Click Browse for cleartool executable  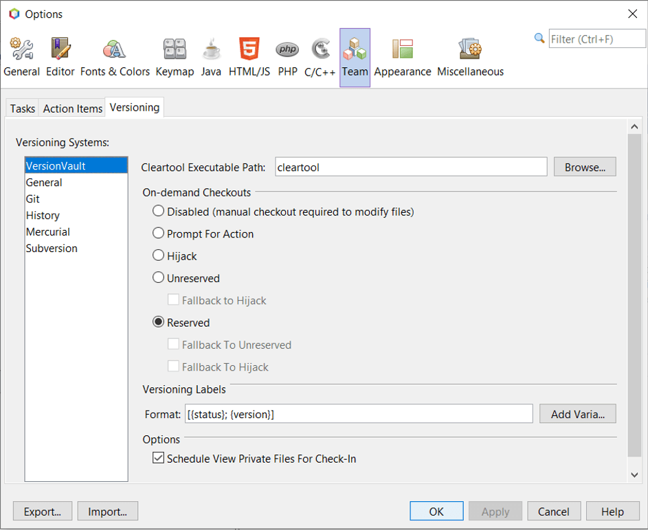[x=585, y=168]
